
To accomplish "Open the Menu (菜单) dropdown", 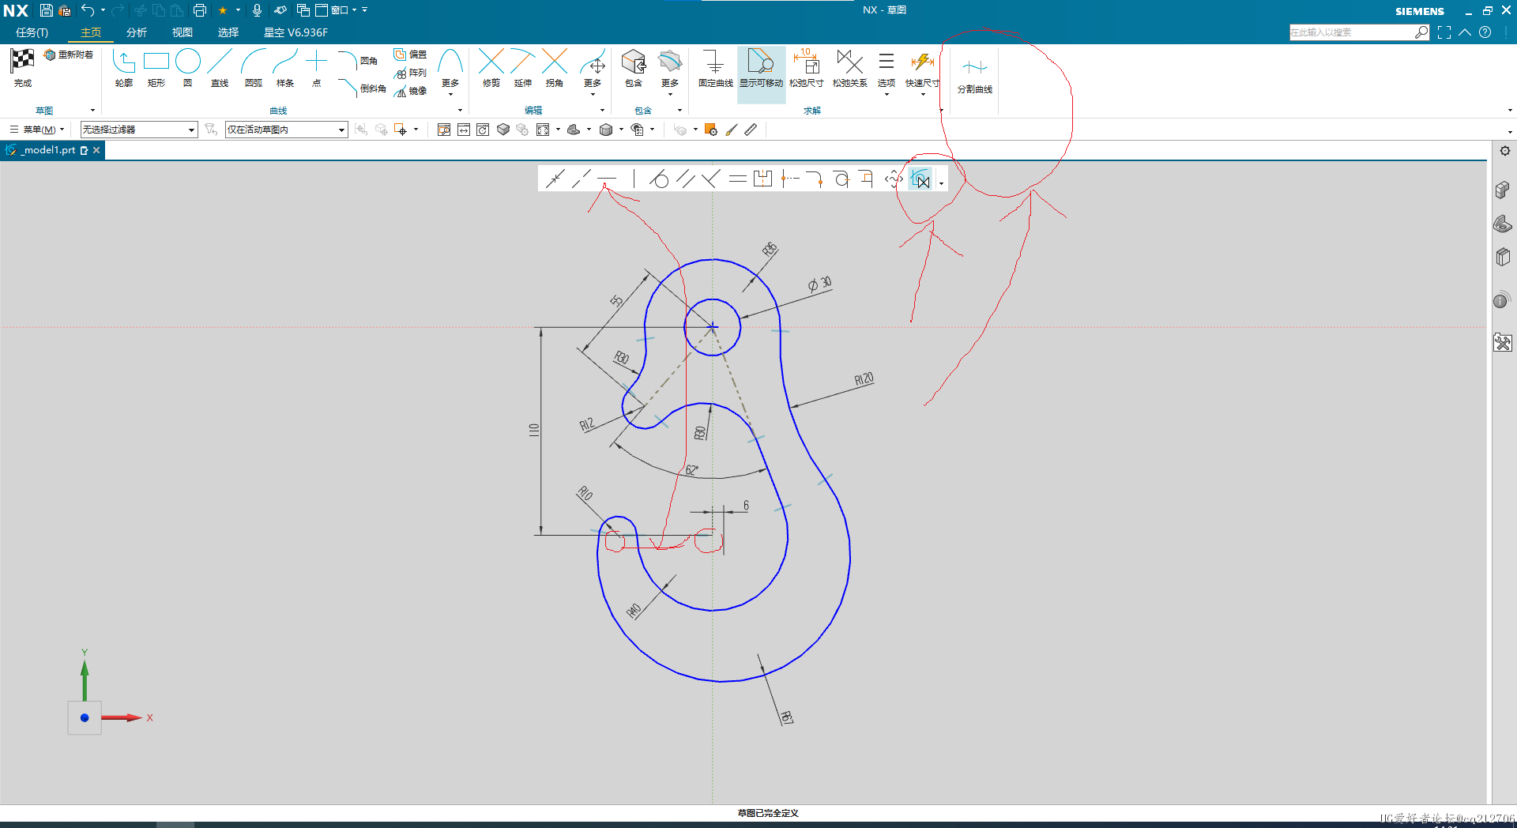I will click(37, 130).
